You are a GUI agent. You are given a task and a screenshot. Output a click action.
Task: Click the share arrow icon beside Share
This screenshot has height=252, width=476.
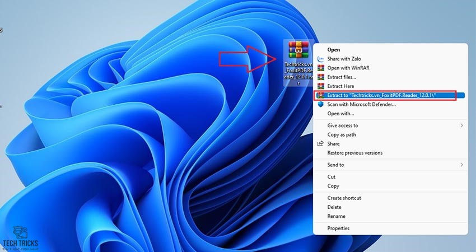pos(320,143)
